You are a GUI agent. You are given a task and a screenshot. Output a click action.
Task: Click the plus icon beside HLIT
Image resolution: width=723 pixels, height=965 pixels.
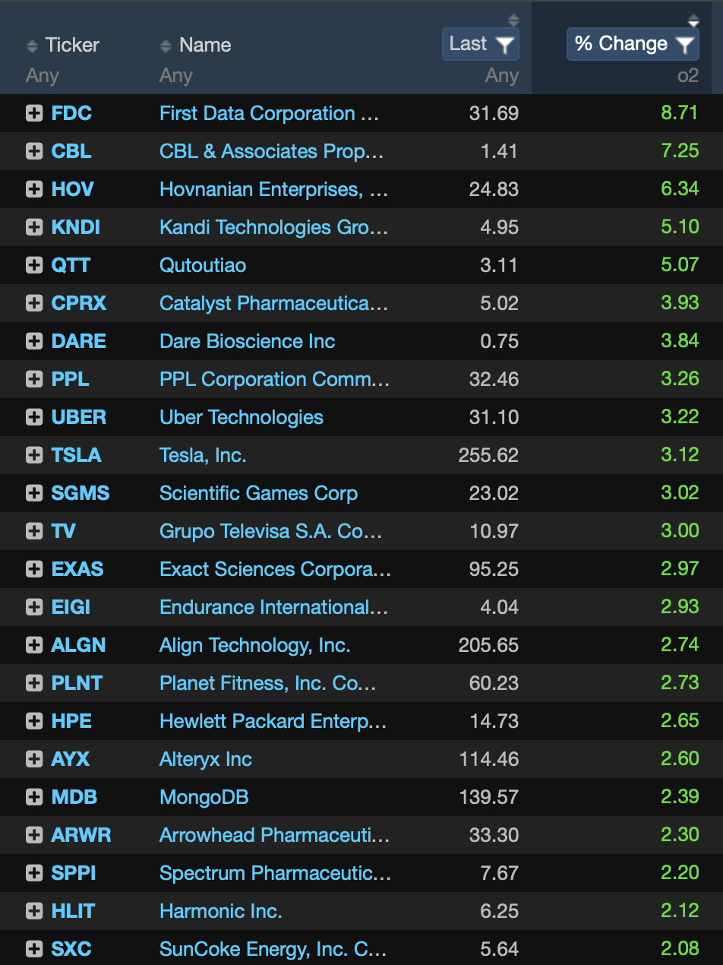tap(34, 911)
